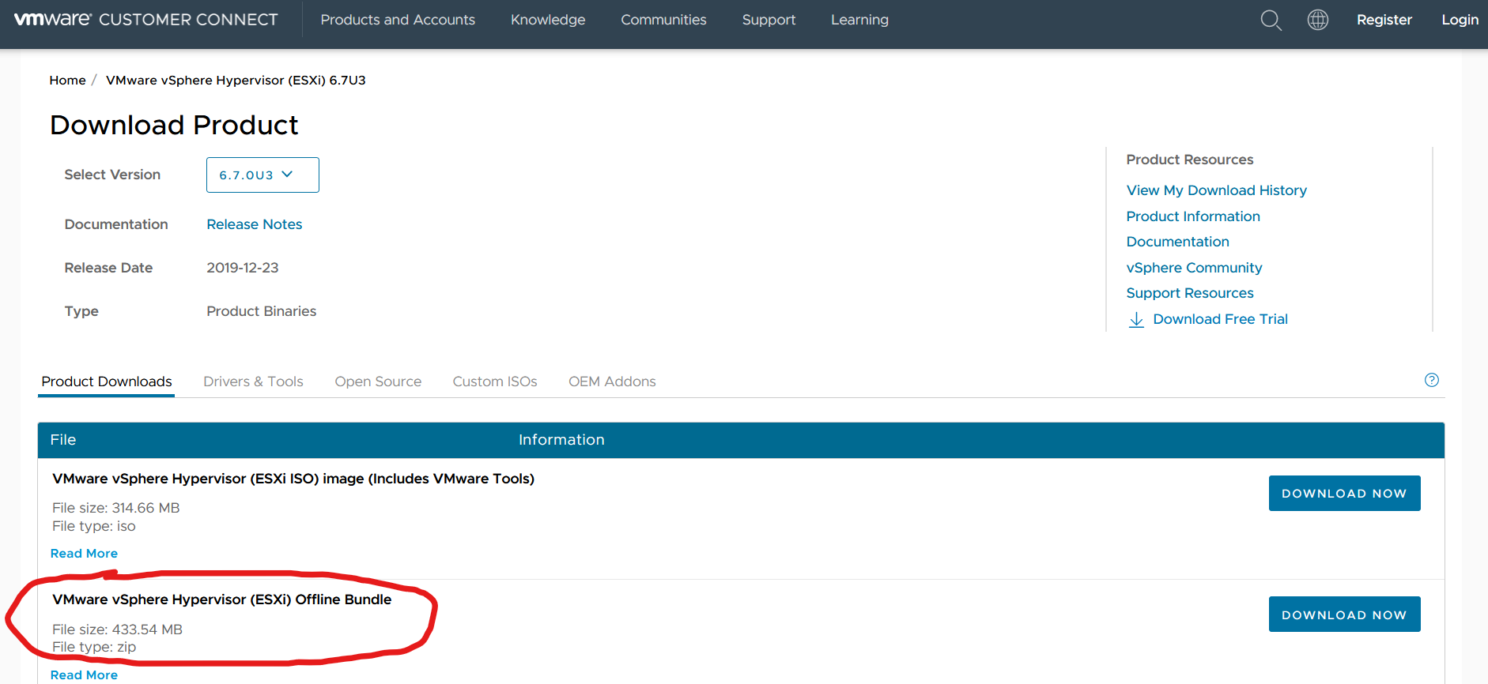Switch to the Open Source tab

(x=378, y=381)
